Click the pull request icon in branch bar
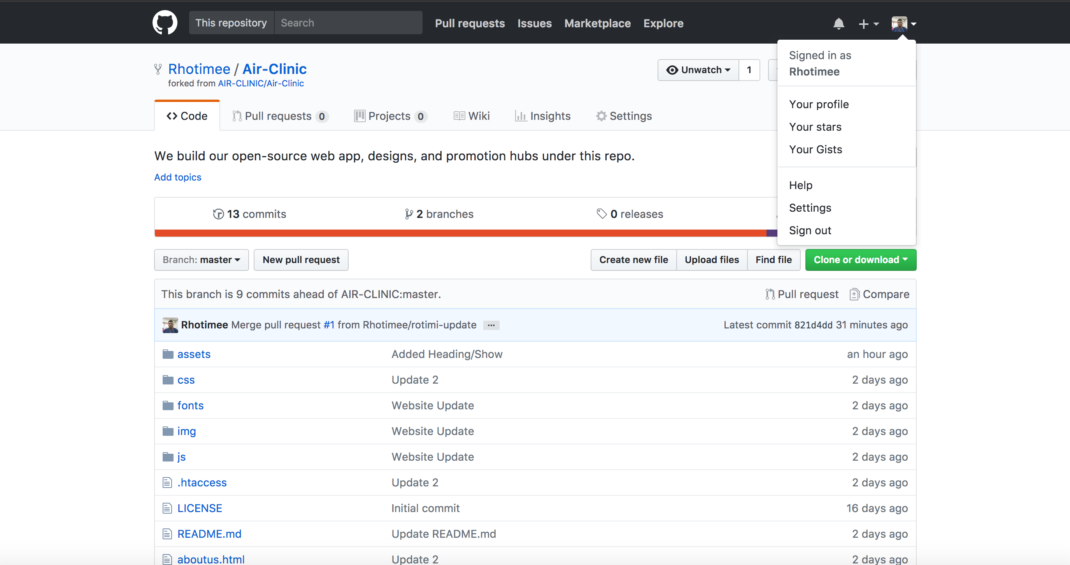 click(770, 294)
